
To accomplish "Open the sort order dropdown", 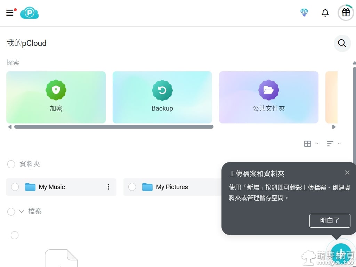I will 334,144.
